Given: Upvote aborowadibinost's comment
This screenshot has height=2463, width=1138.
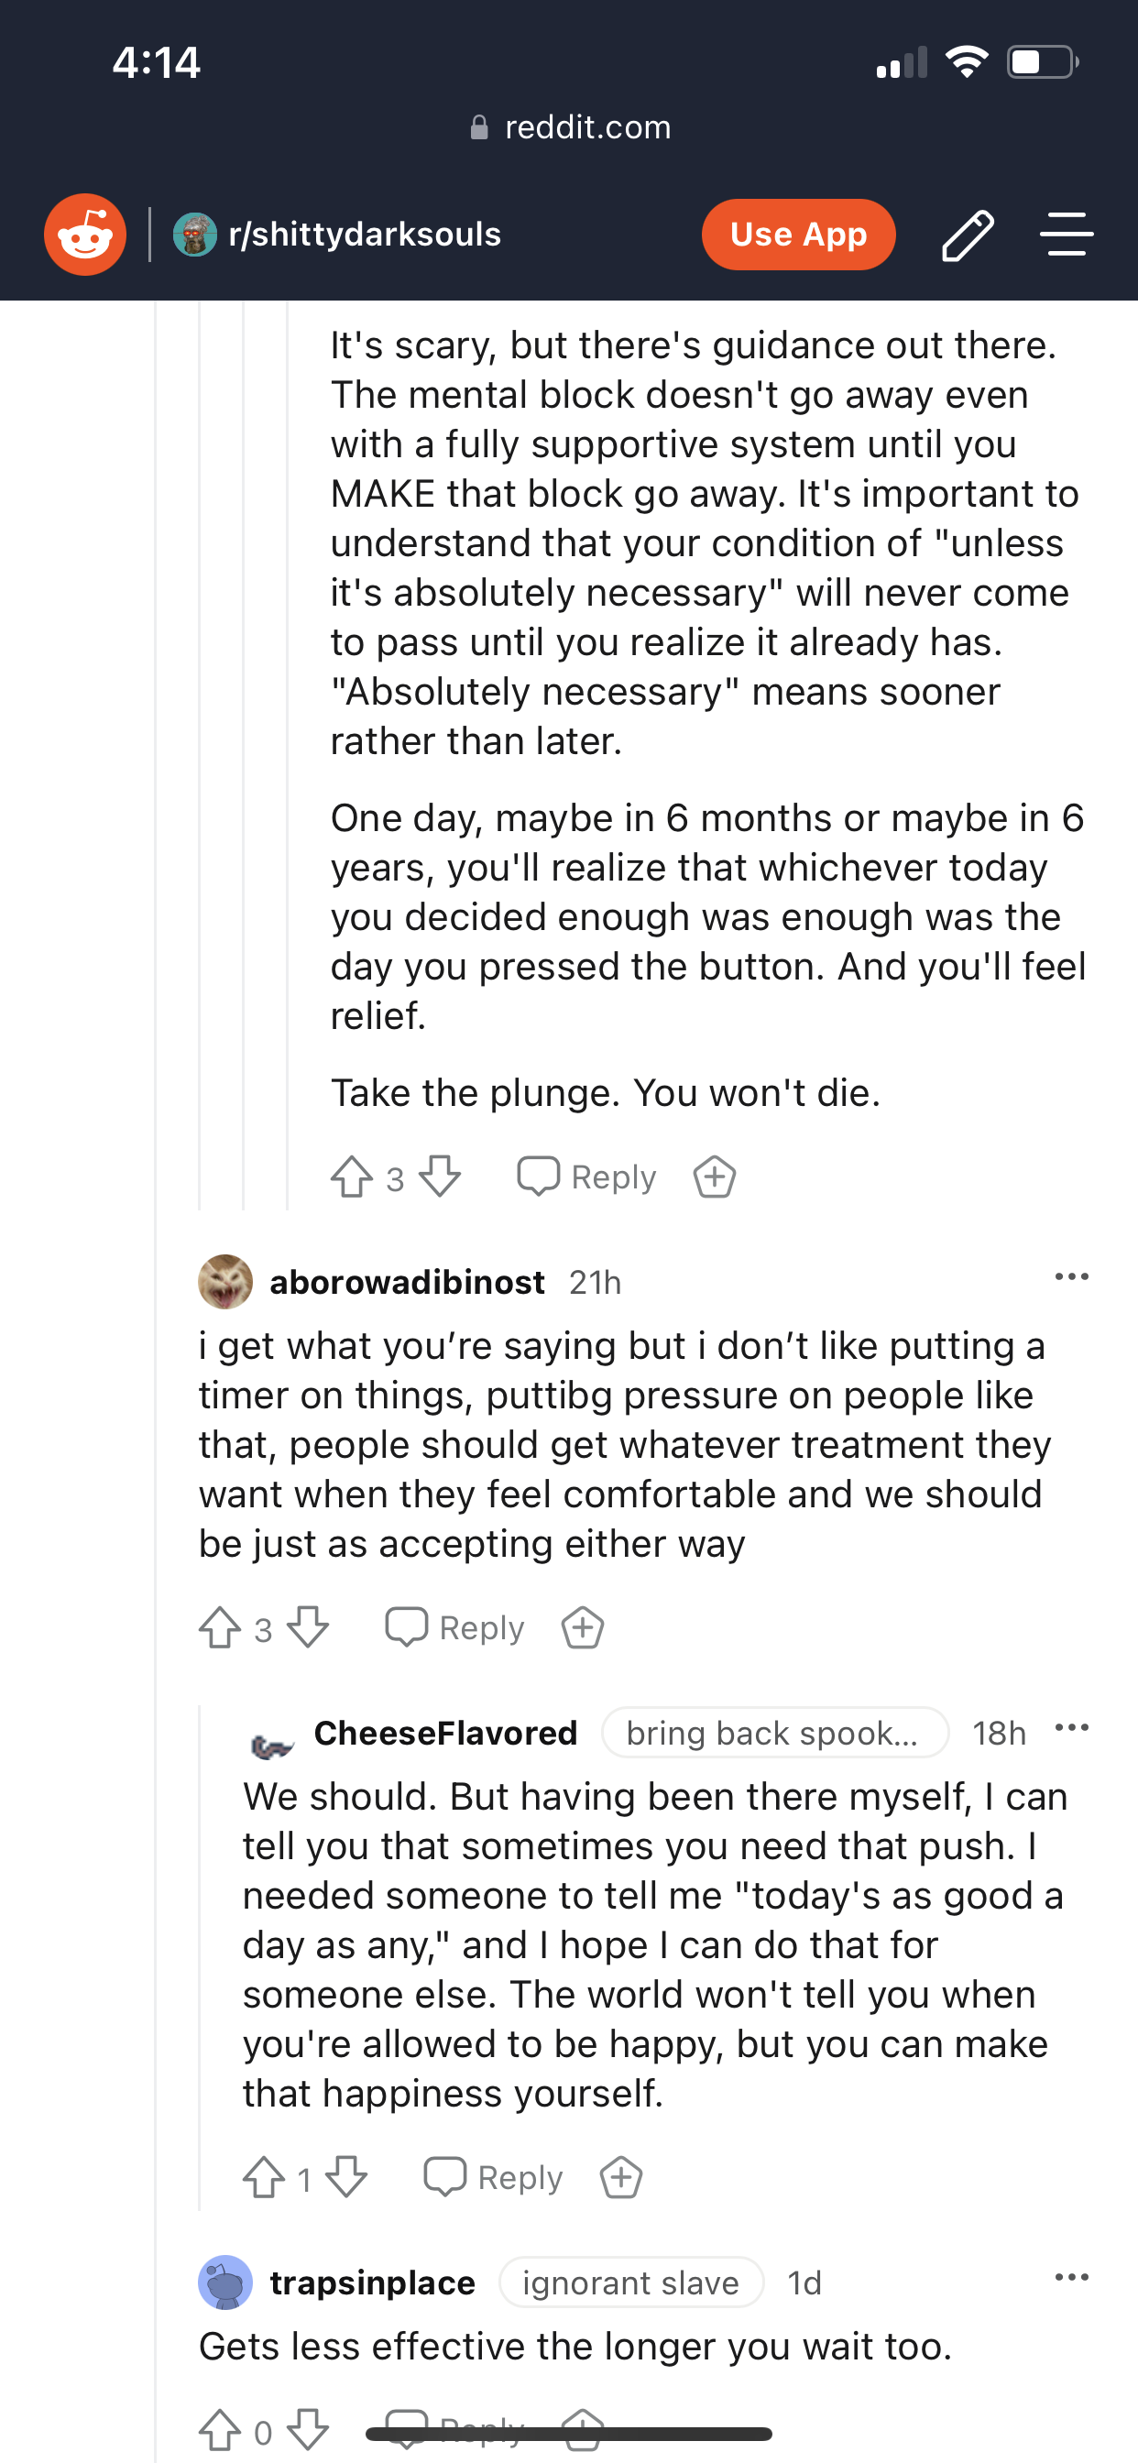Looking at the screenshot, I should [219, 1627].
